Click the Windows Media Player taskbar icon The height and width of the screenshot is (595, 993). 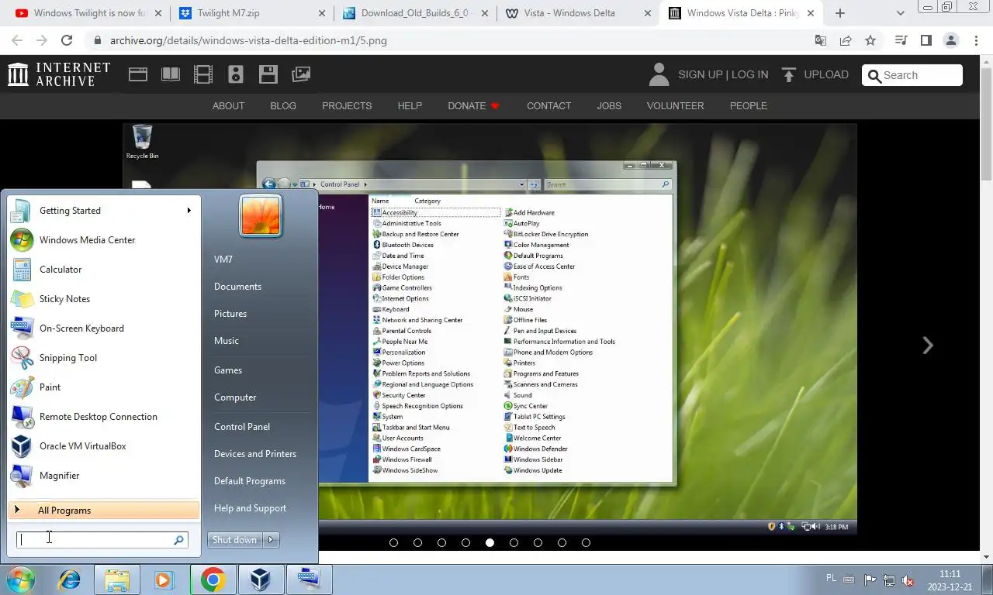coord(164,580)
